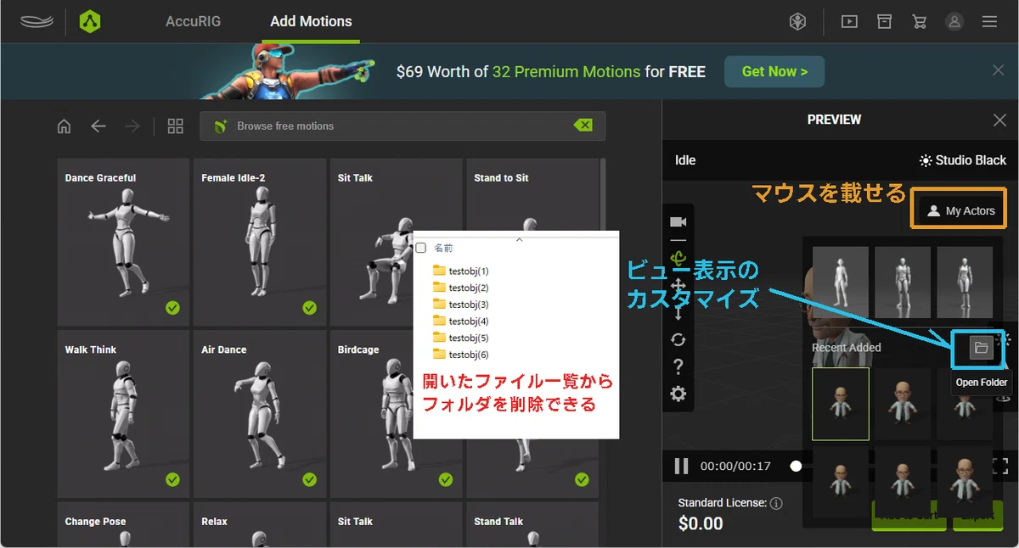Go to the motions home icon

pos(64,126)
